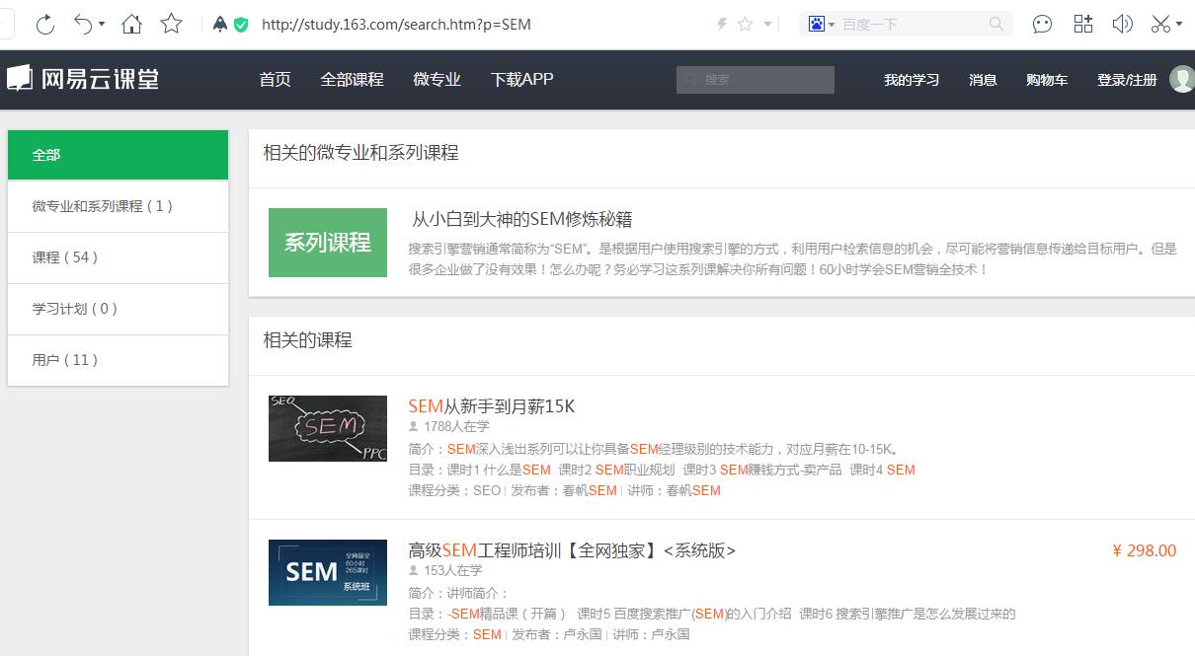Click the browser reload icon
The height and width of the screenshot is (656, 1195).
pyautogui.click(x=44, y=25)
